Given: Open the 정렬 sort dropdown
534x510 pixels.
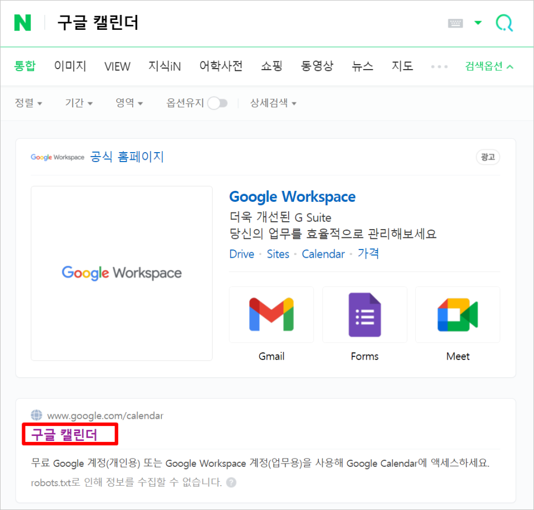Looking at the screenshot, I should click(28, 103).
